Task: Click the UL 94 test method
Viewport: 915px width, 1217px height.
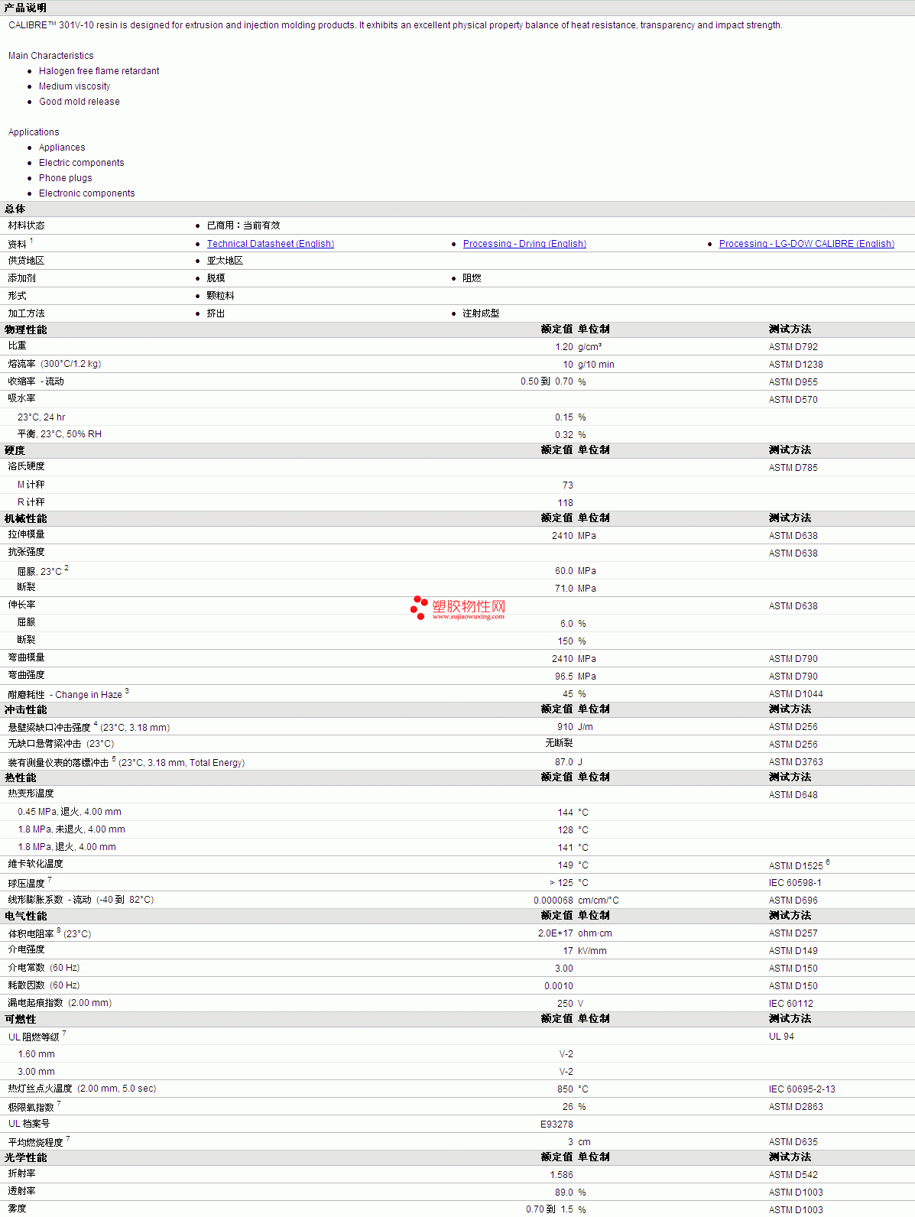Action: point(781,1037)
